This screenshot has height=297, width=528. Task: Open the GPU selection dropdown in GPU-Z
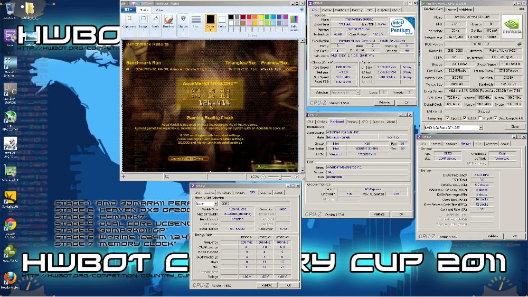click(x=481, y=127)
